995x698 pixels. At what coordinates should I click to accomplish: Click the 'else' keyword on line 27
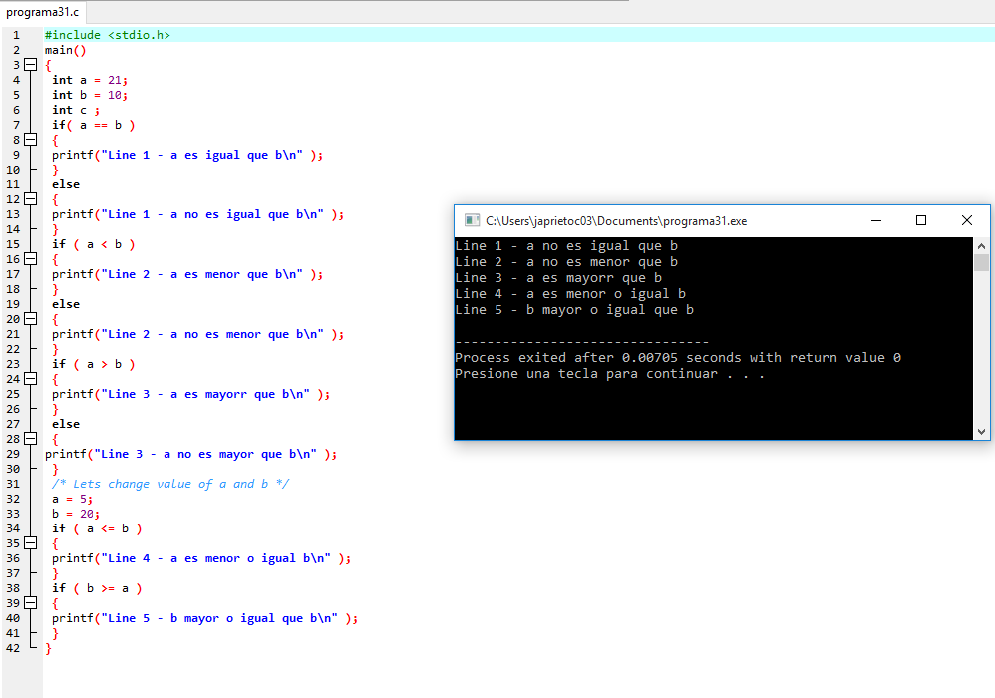[x=66, y=424]
